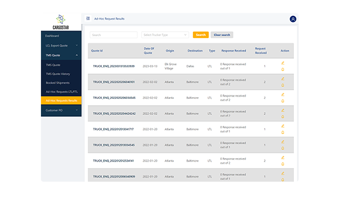The height and width of the screenshot is (207, 340).
Task: Click bell for the 2022-01-20 quote ending 3034545
Action: tap(282, 148)
